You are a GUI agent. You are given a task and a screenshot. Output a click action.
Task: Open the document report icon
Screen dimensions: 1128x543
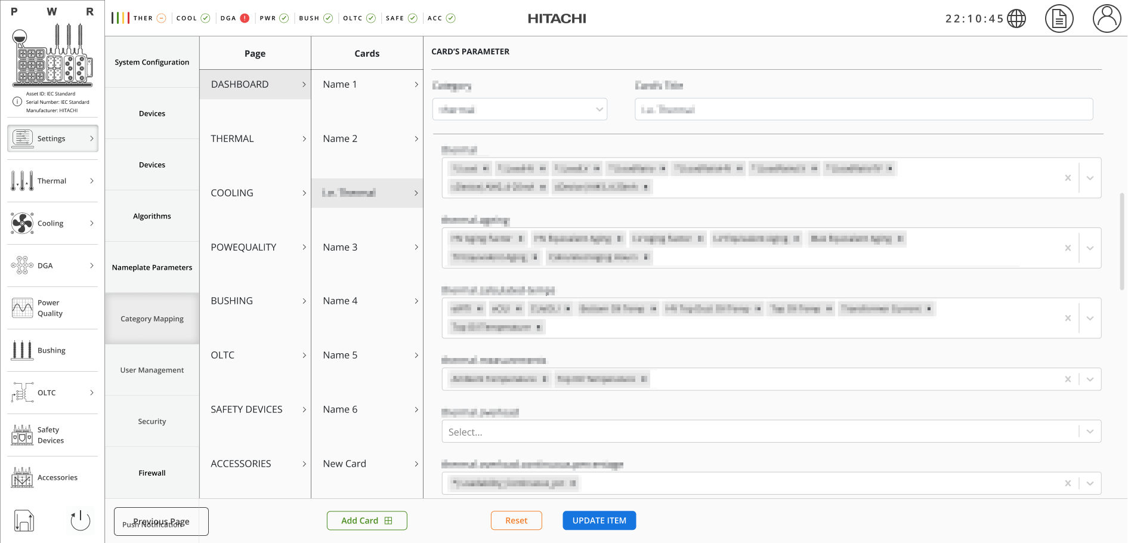click(x=1059, y=18)
